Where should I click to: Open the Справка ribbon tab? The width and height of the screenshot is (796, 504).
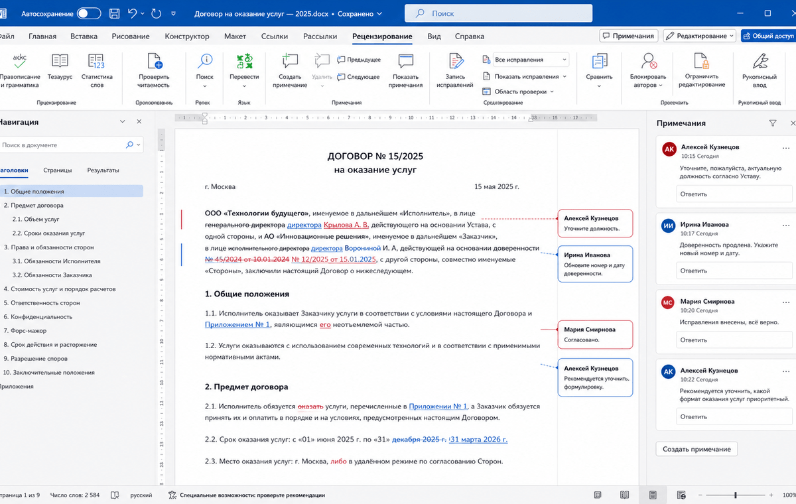[470, 36]
